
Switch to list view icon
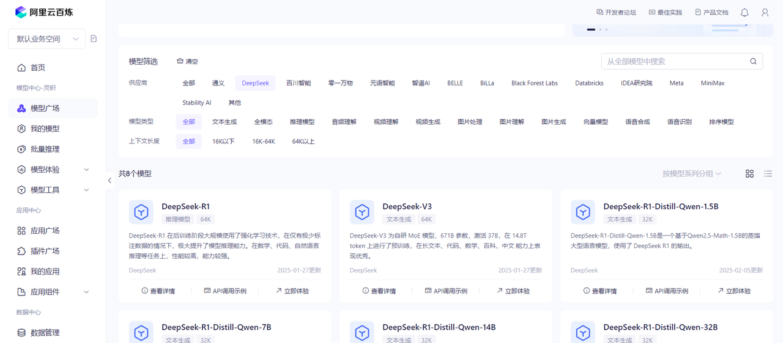click(x=768, y=174)
